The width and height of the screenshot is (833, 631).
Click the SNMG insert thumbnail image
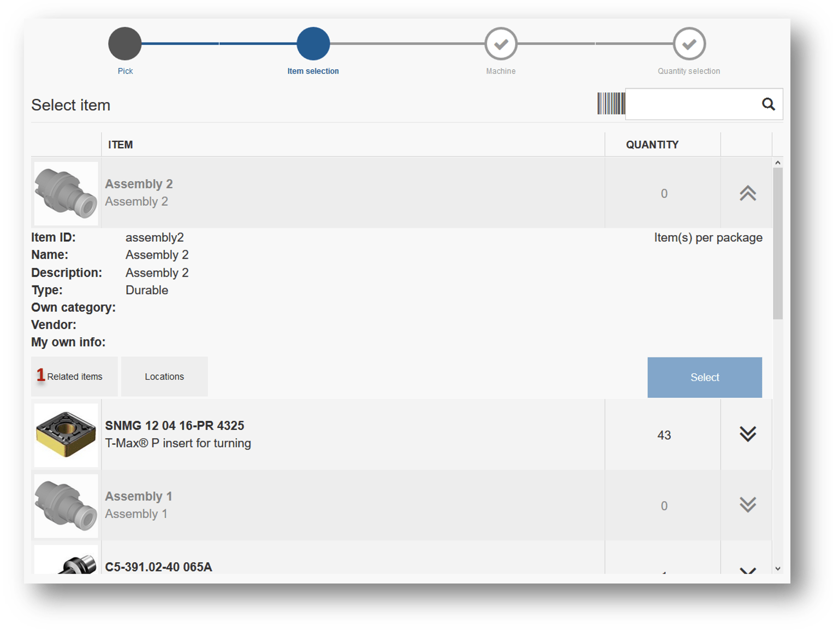click(66, 435)
